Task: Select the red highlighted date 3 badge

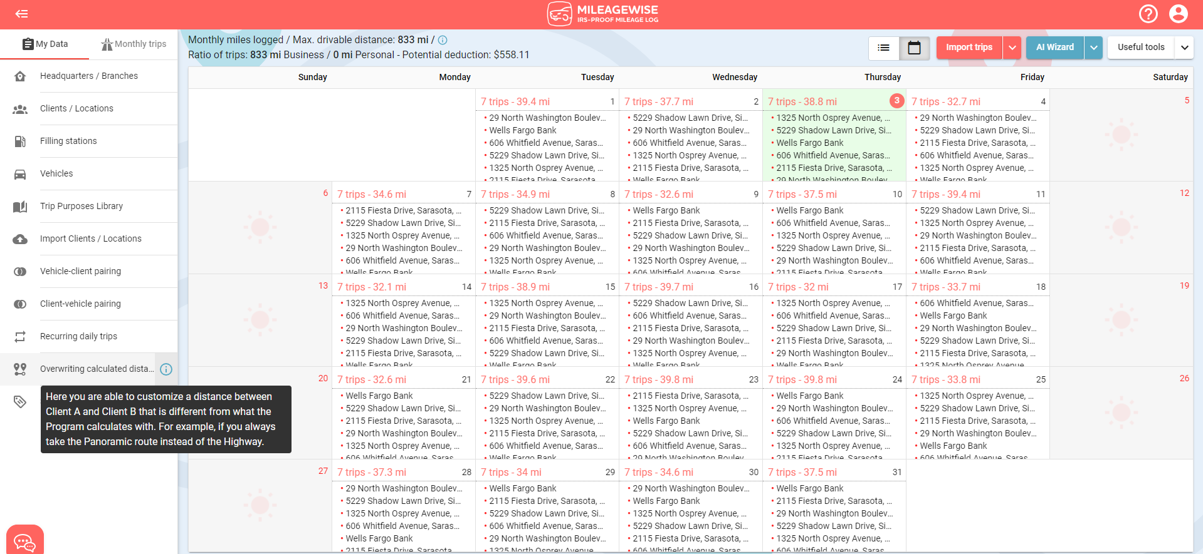Action: point(897,101)
